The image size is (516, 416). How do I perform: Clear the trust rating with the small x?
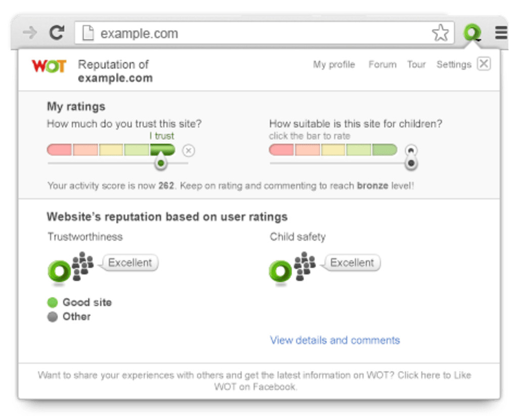click(188, 150)
